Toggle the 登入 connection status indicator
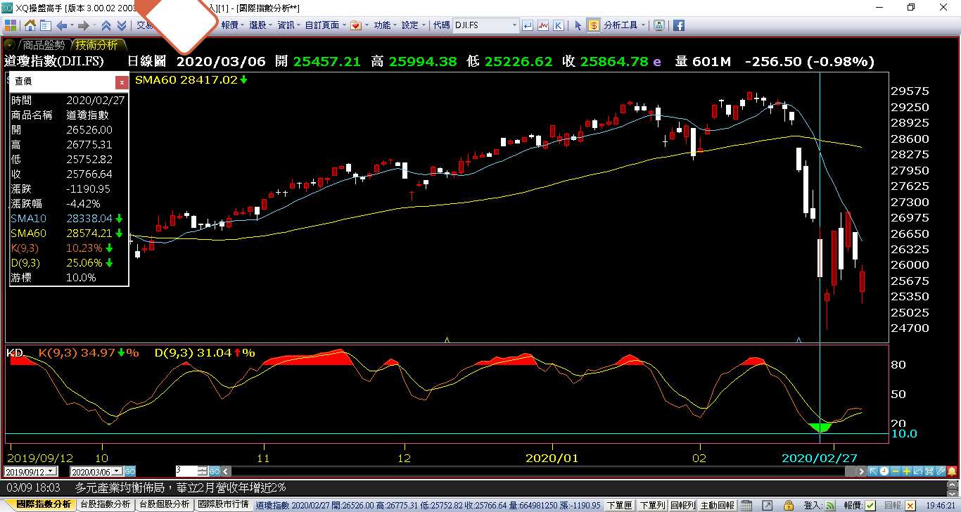The width and height of the screenshot is (961, 512). tap(830, 505)
